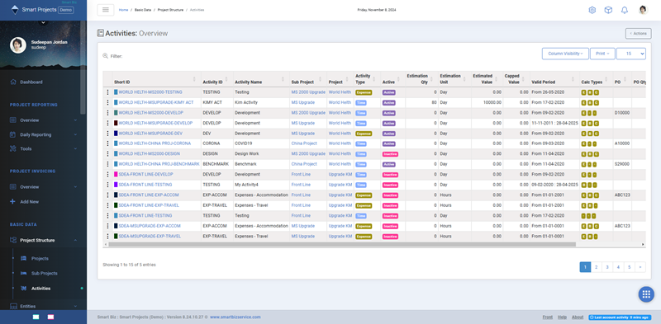
Task: Expand the Daily Reporting menu
Action: click(x=75, y=134)
